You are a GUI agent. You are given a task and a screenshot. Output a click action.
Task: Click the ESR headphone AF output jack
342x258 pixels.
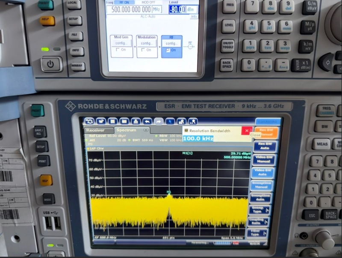[304, 236]
